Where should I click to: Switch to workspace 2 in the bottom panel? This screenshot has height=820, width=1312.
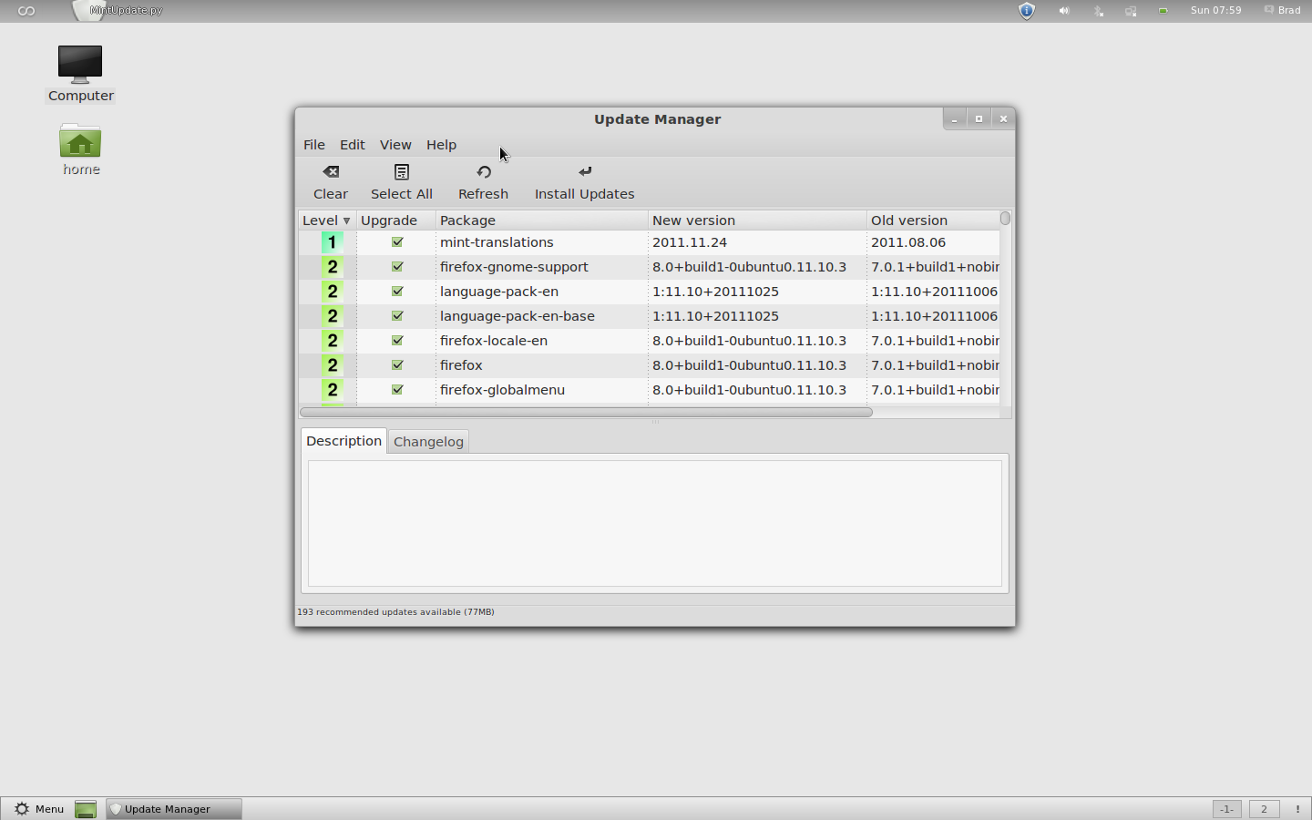coord(1264,809)
